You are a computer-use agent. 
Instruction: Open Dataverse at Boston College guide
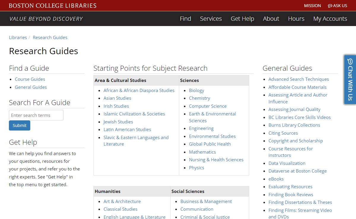(x=297, y=171)
